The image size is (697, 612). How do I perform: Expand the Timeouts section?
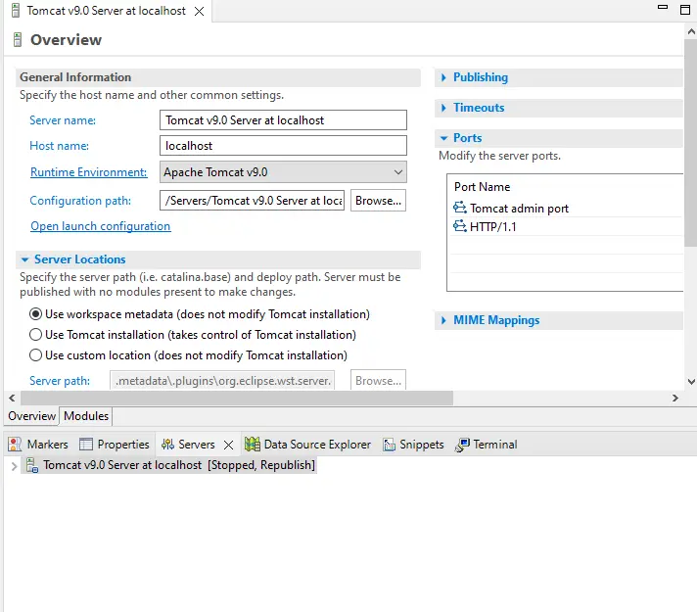point(443,108)
